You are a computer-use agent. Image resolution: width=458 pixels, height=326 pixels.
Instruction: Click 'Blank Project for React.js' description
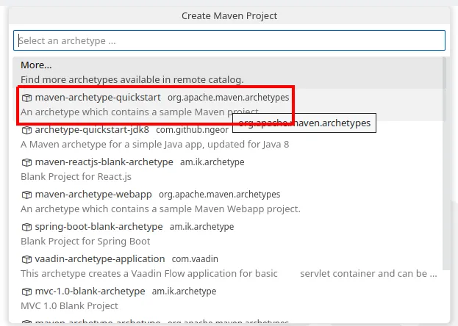[x=76, y=176]
